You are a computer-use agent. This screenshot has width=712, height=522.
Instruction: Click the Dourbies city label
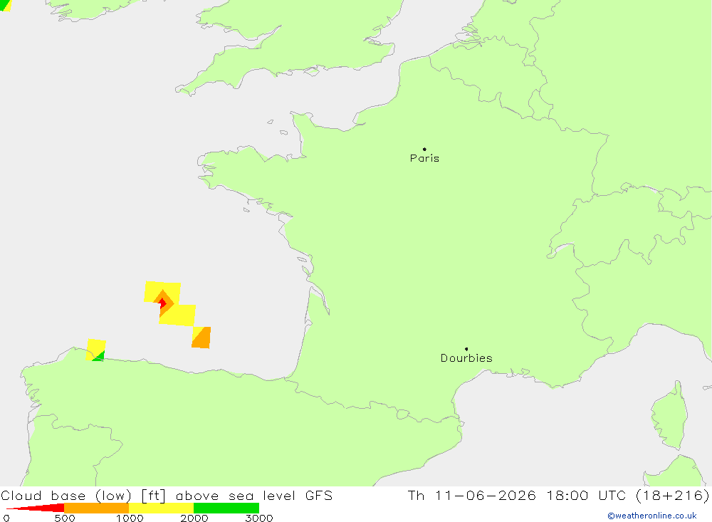466,358
